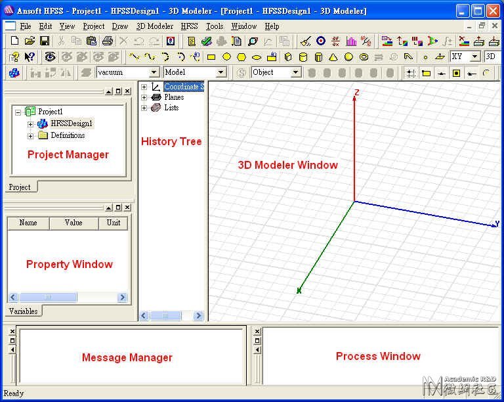The width and height of the screenshot is (504, 402).
Task: Click the magenta bar chart statistics icon
Action: (351, 41)
